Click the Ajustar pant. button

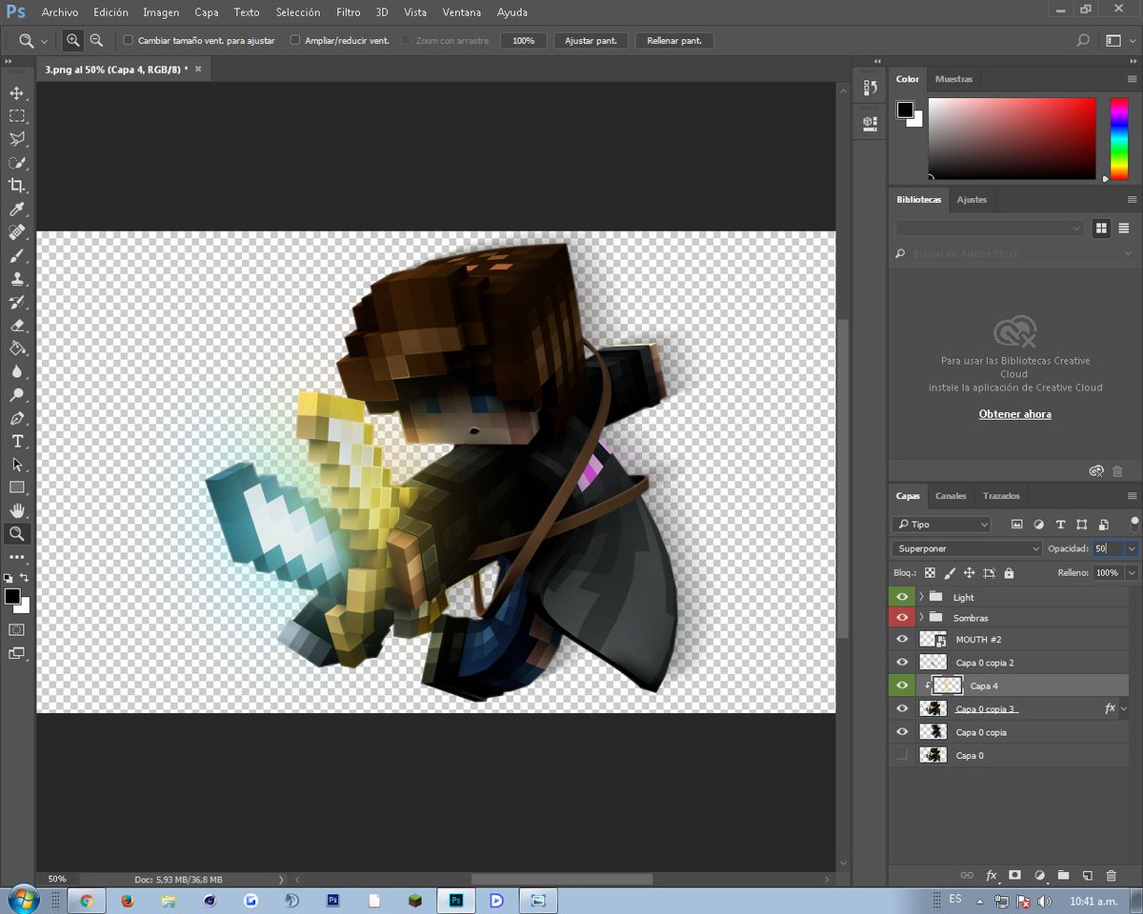click(x=591, y=41)
